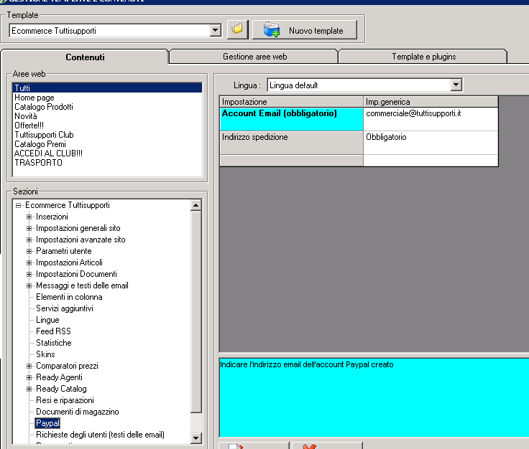This screenshot has width=529, height=449.
Task: Select Indirizzo spedizione setting row
Action: pos(292,143)
